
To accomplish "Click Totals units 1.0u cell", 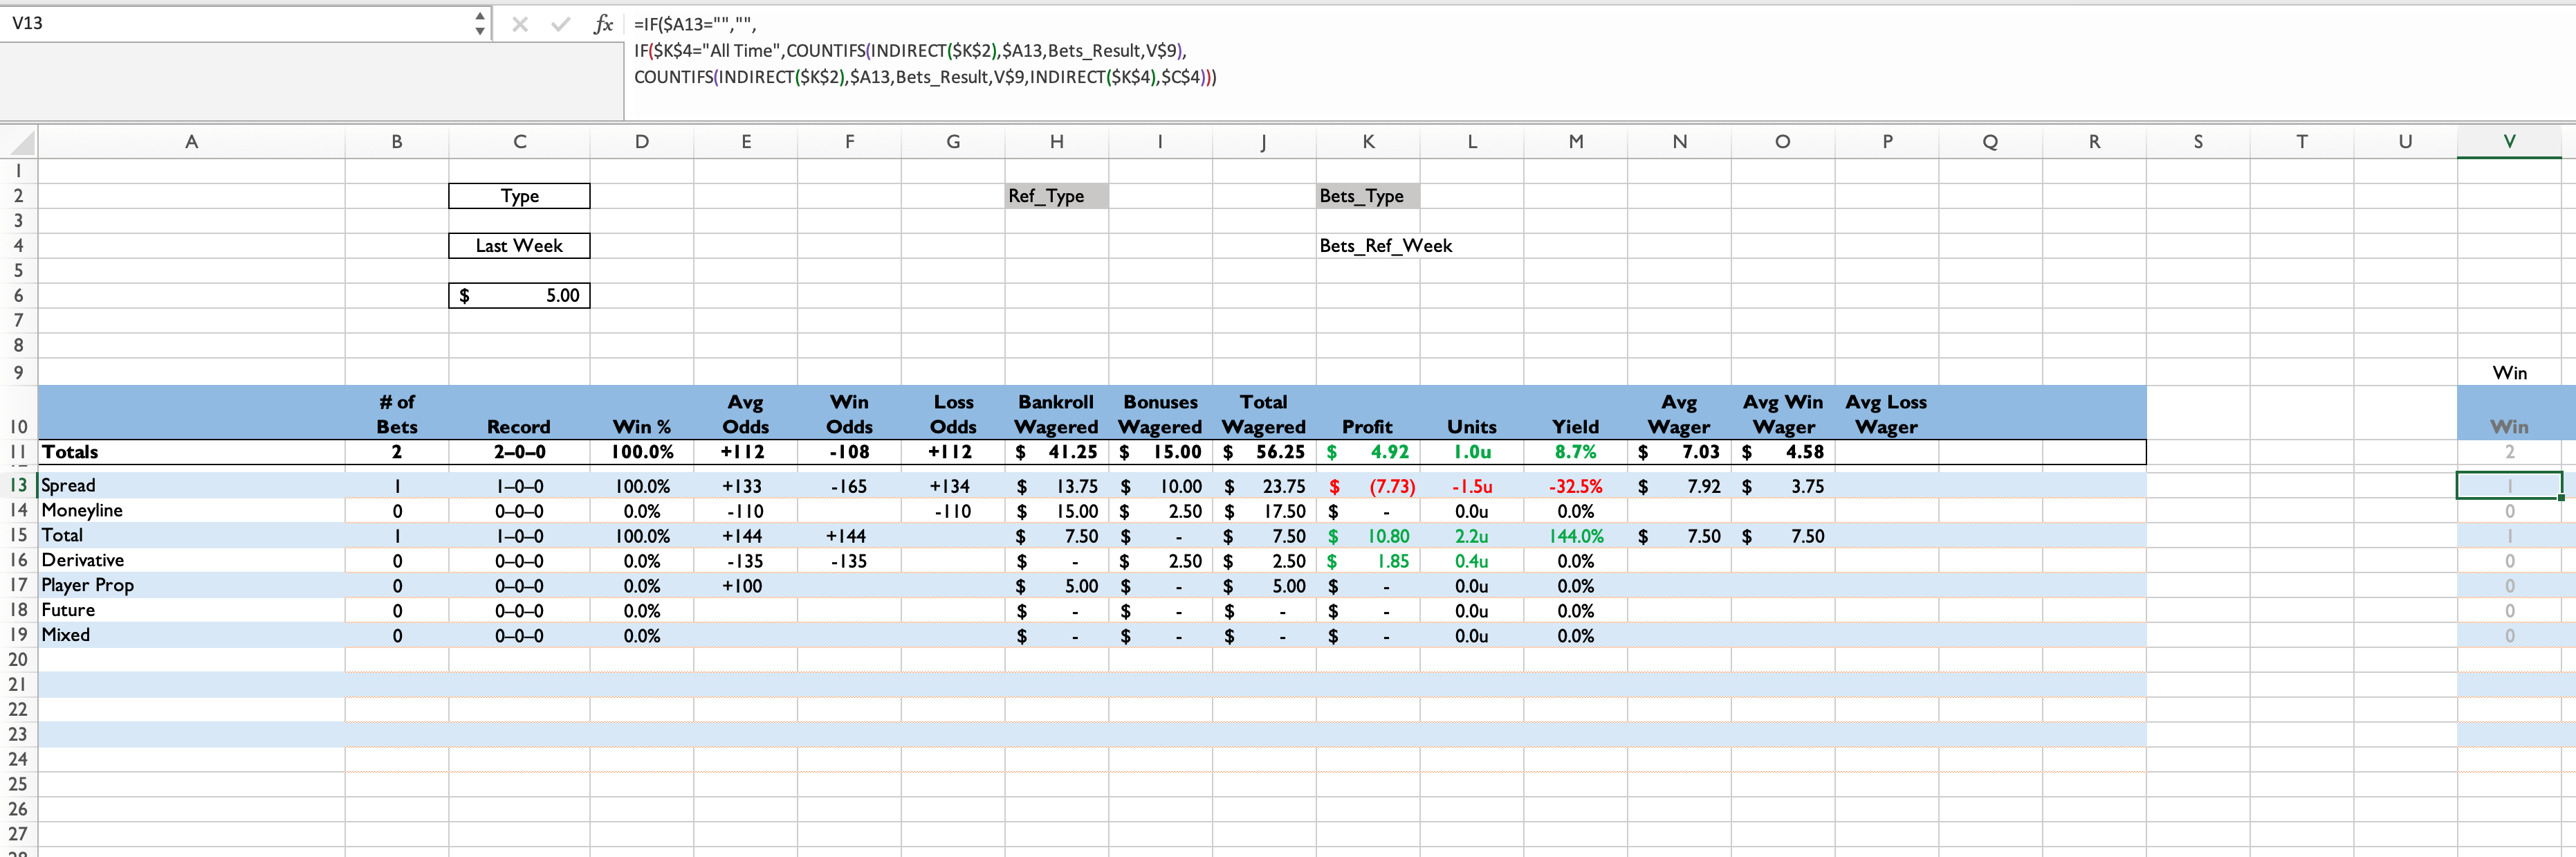I will point(1472,453).
